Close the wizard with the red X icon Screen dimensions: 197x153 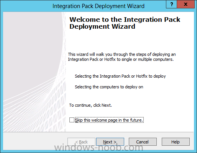coord(186,4)
